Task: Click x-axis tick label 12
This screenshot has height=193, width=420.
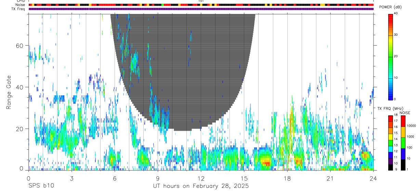Action: coord(201,178)
